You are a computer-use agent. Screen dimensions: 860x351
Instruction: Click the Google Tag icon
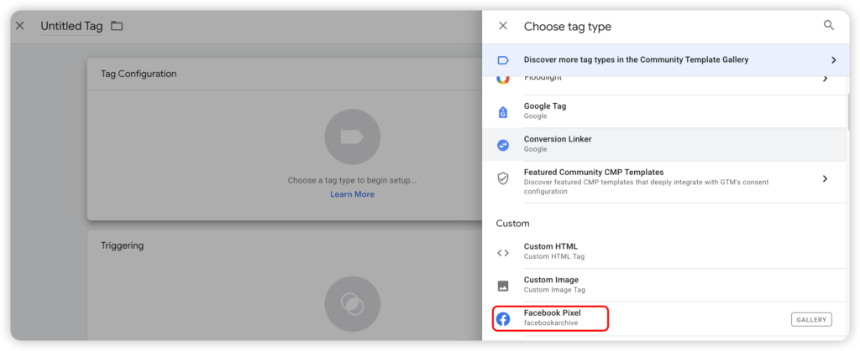(503, 111)
